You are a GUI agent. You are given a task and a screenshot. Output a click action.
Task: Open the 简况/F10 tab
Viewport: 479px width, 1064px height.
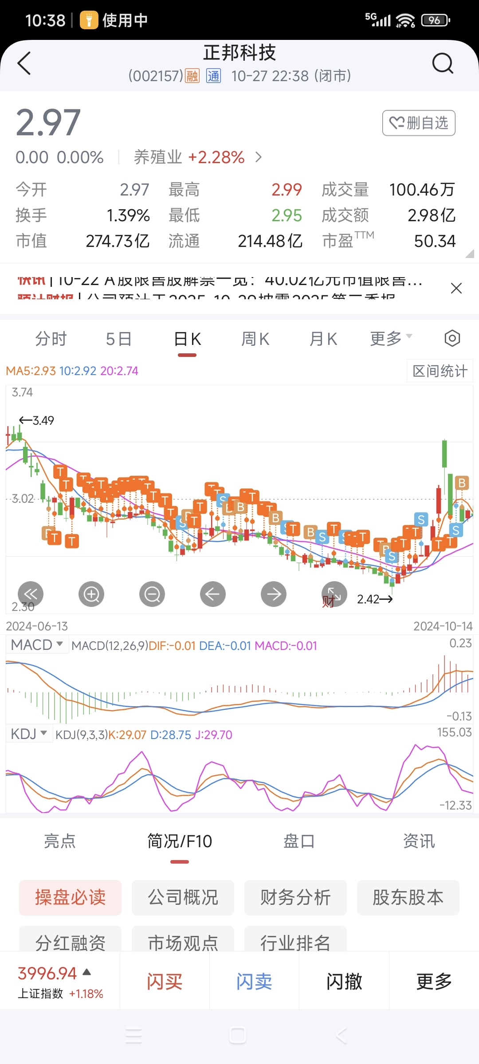[x=180, y=841]
